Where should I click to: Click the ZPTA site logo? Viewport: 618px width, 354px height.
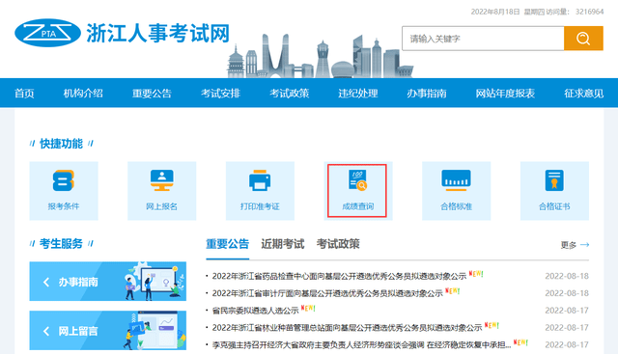[47, 33]
